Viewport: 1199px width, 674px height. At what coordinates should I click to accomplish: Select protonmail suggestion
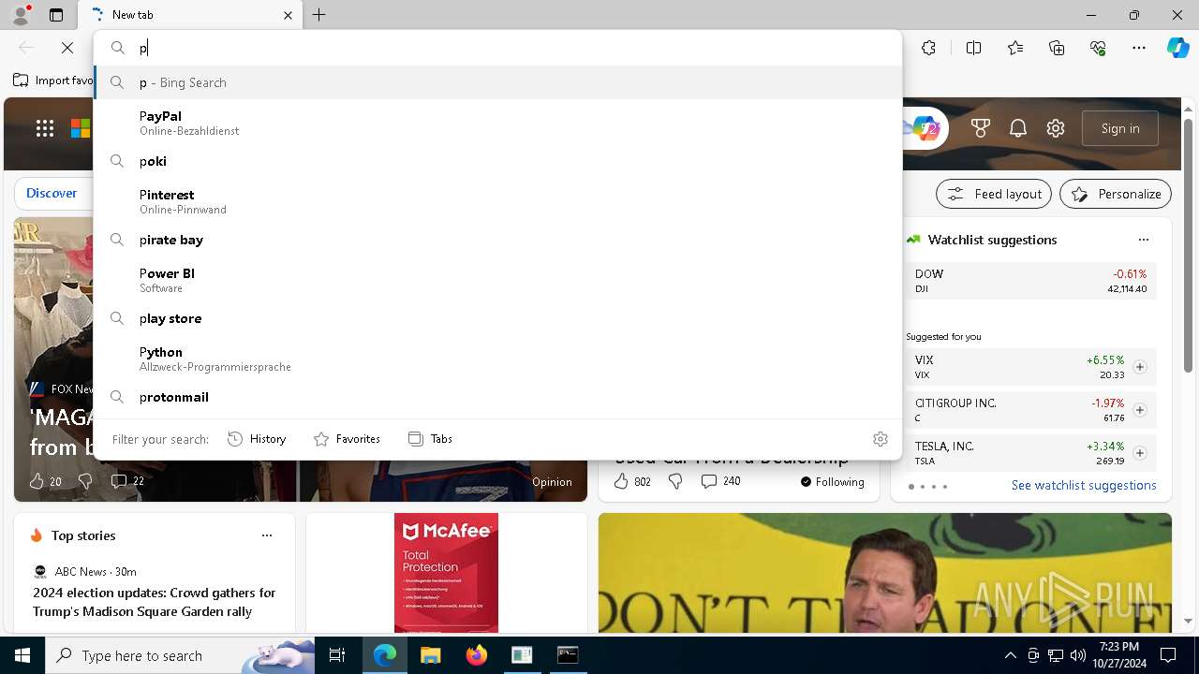(497, 397)
